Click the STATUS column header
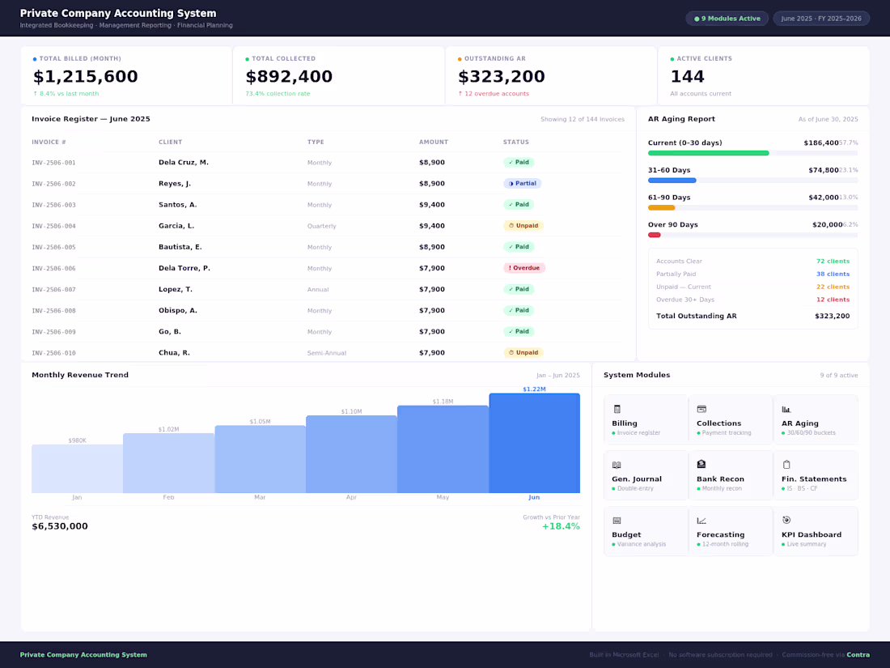890x668 pixels. pyautogui.click(x=516, y=142)
